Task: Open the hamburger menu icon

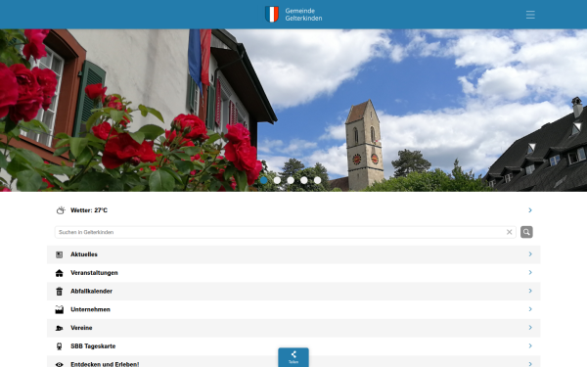Action: (x=530, y=15)
